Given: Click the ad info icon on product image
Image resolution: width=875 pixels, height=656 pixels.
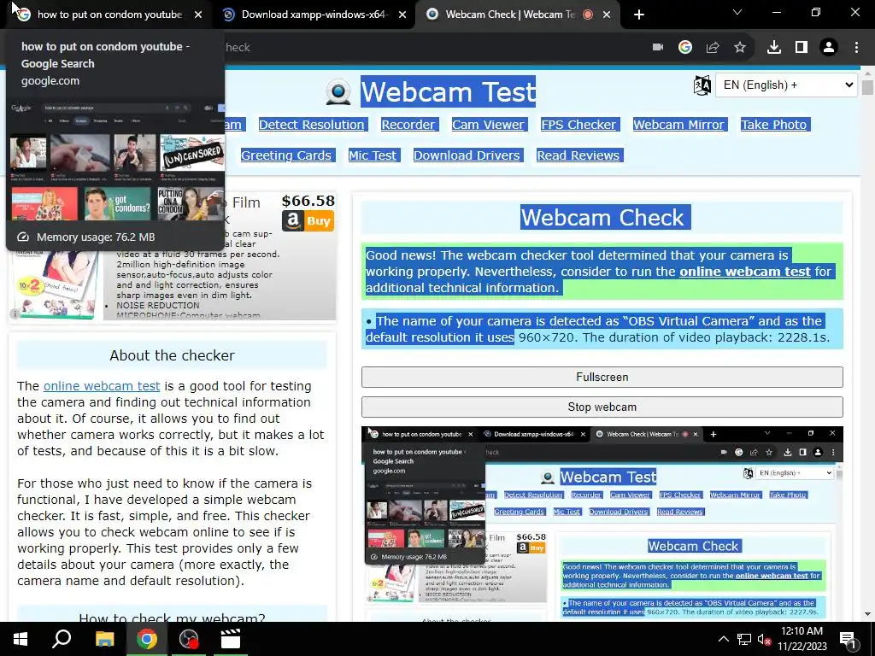Looking at the screenshot, I should [x=15, y=313].
